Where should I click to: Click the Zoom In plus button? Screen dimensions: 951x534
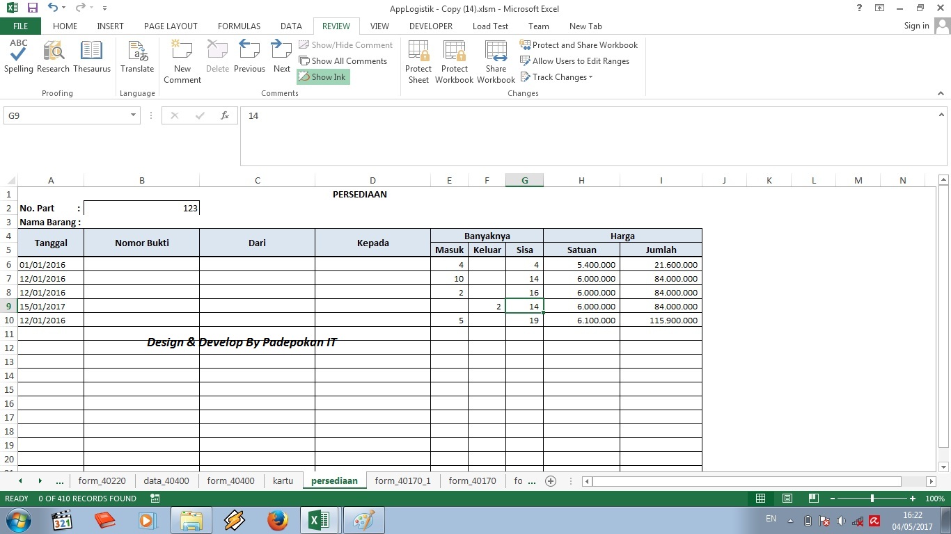point(913,499)
